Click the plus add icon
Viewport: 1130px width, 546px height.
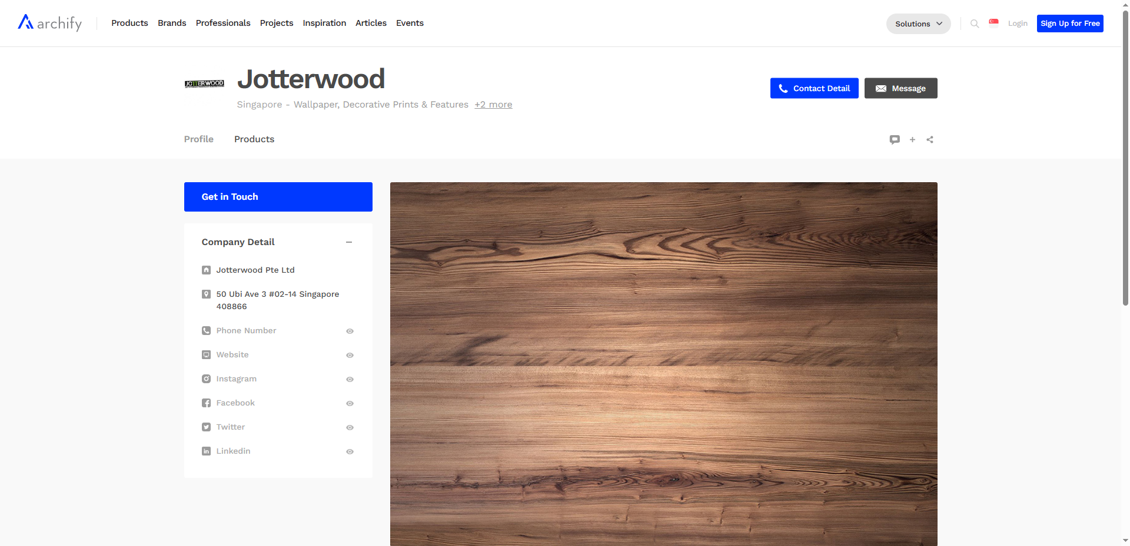point(912,139)
